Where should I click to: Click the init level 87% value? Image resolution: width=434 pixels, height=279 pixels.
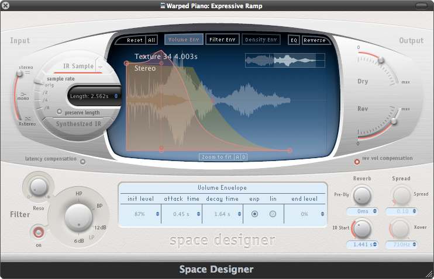pyautogui.click(x=139, y=214)
